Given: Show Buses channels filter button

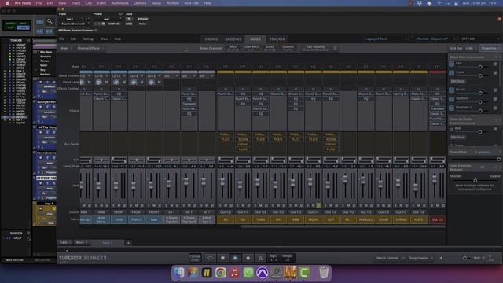Looking at the screenshot, I should [x=270, y=48].
